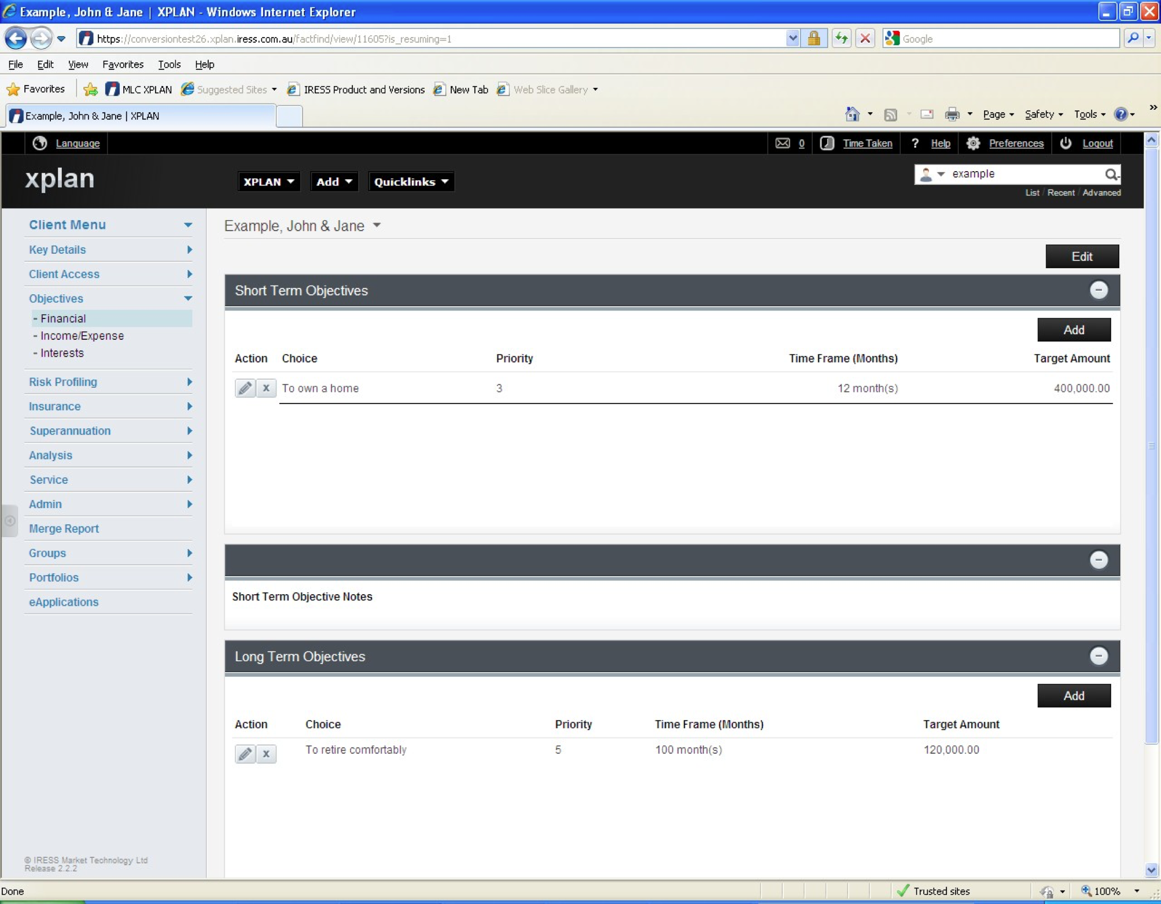
Task: Click the Edit button
Action: pyautogui.click(x=1082, y=257)
